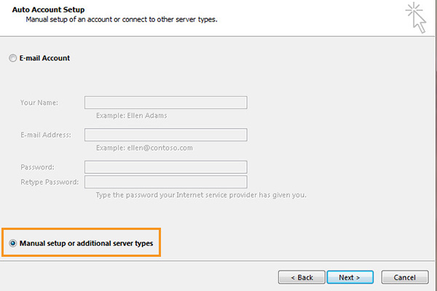The width and height of the screenshot is (437, 291).
Task: Click into the E-mail Address field
Action: pos(166,135)
